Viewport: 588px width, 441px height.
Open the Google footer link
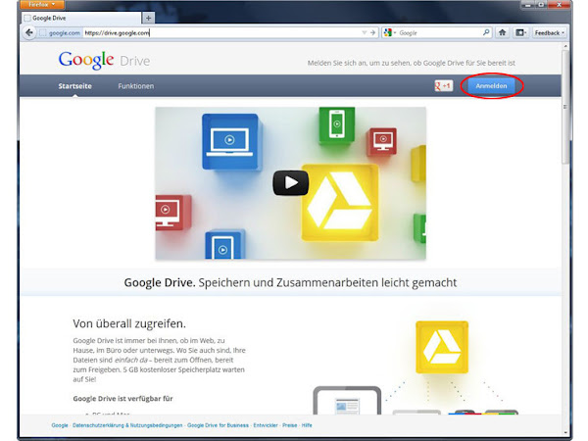[x=60, y=425]
